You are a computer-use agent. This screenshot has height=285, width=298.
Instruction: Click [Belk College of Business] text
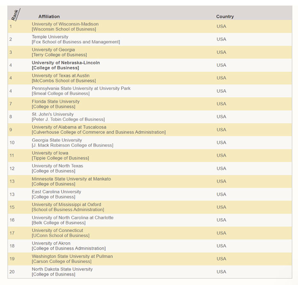(59, 223)
